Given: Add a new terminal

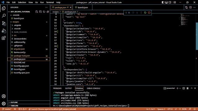Looking at the screenshot, I should pyautogui.click(x=177, y=88).
